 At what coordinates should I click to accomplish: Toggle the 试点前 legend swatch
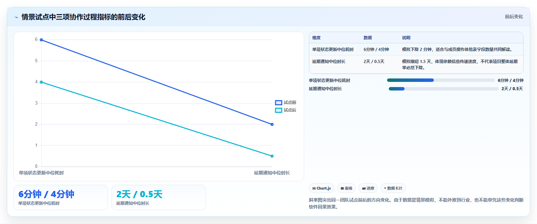pyautogui.click(x=279, y=103)
